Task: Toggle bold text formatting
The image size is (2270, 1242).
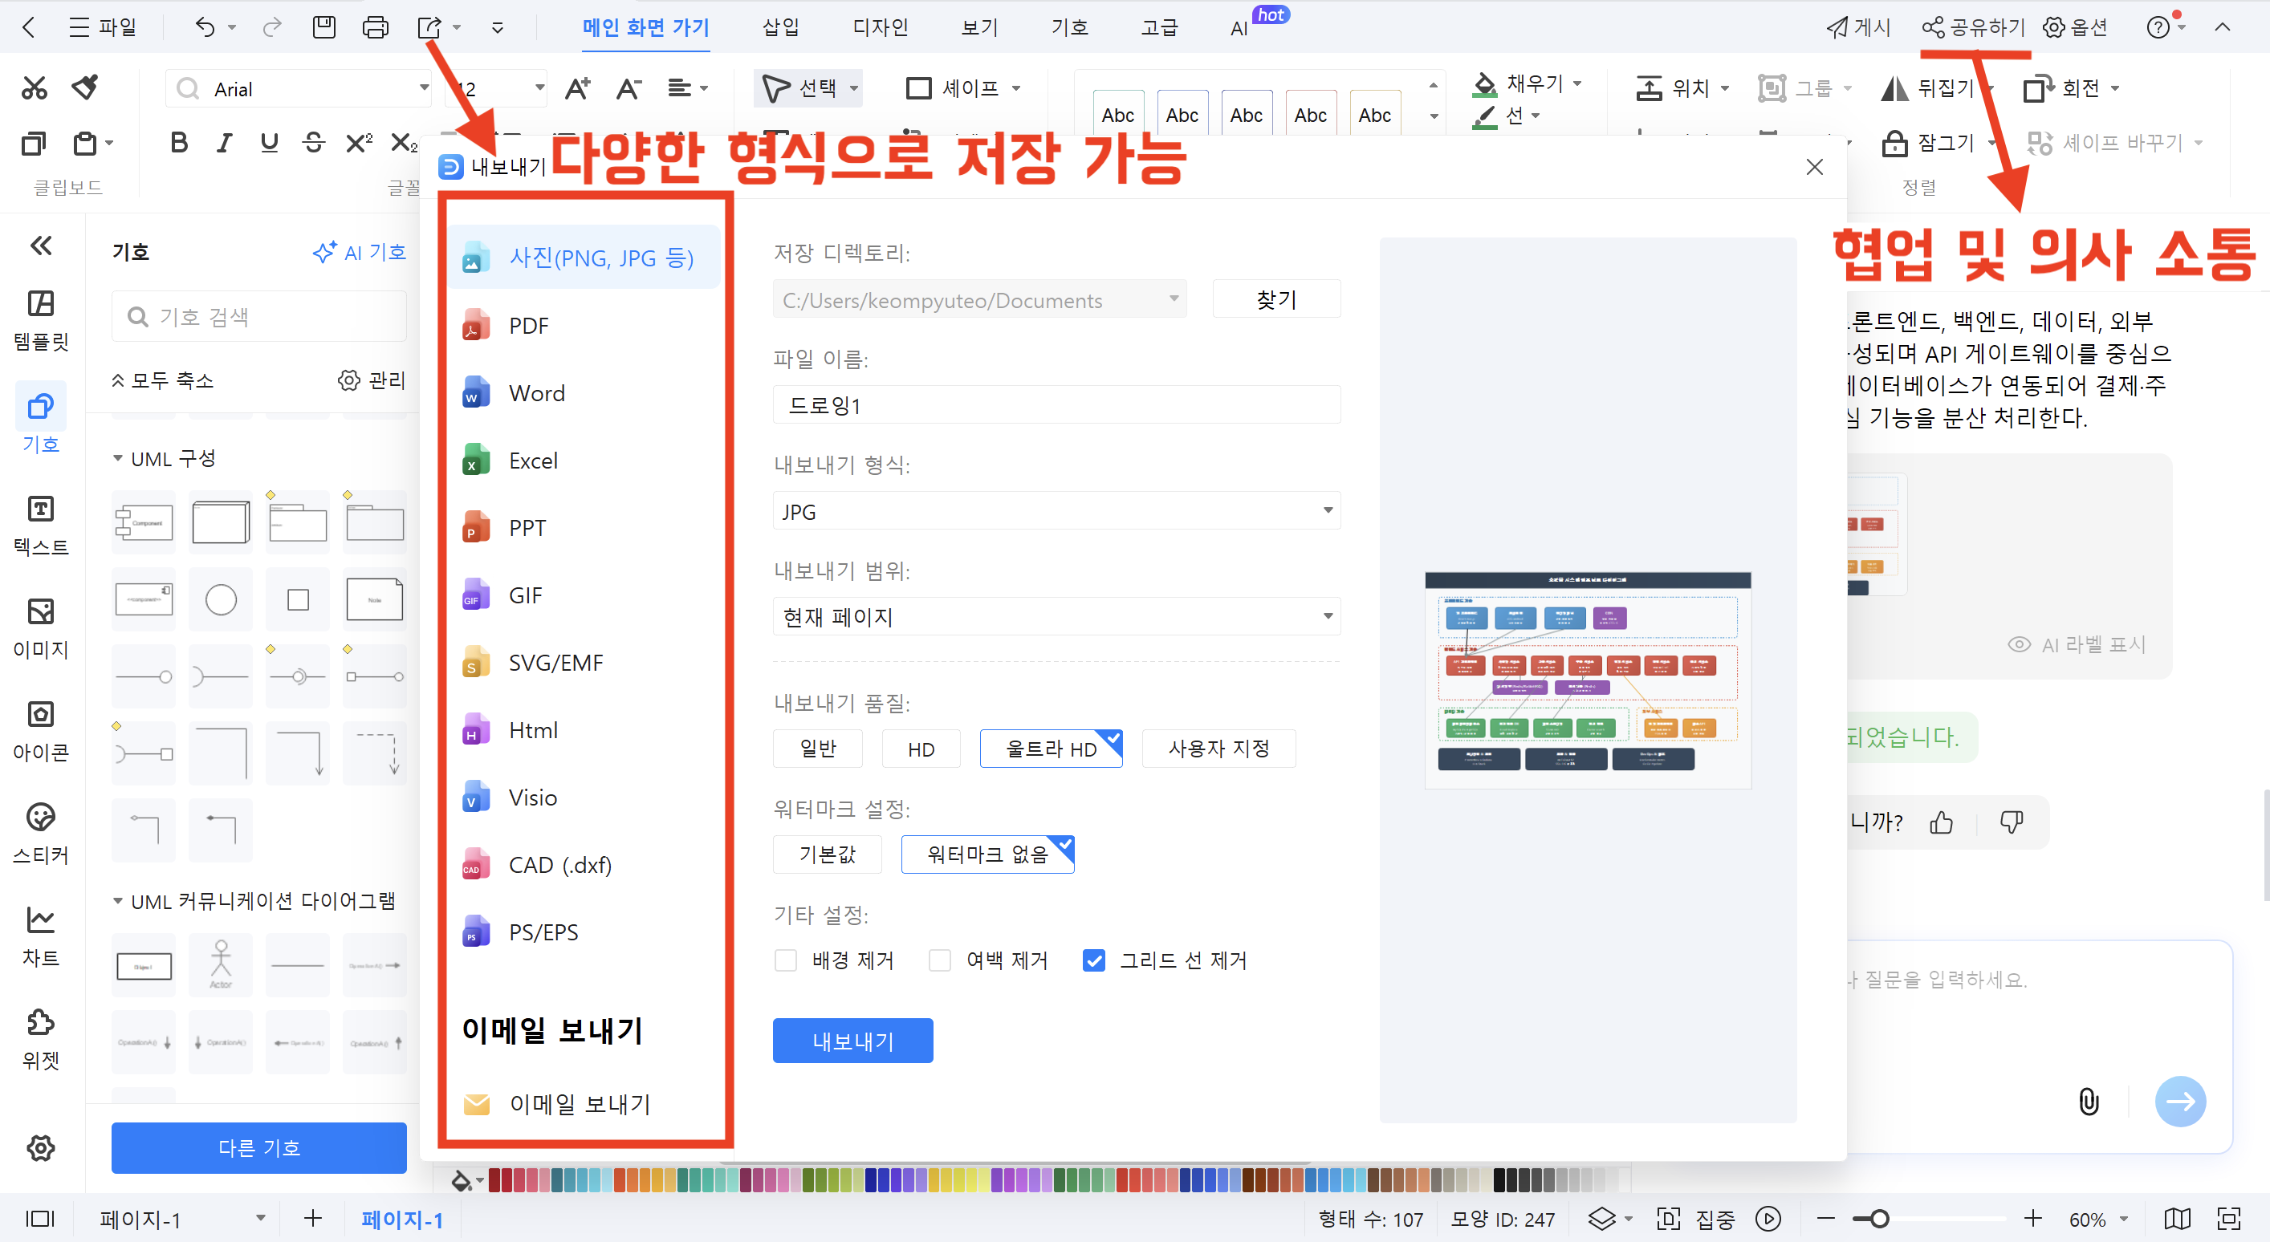Action: pyautogui.click(x=179, y=143)
